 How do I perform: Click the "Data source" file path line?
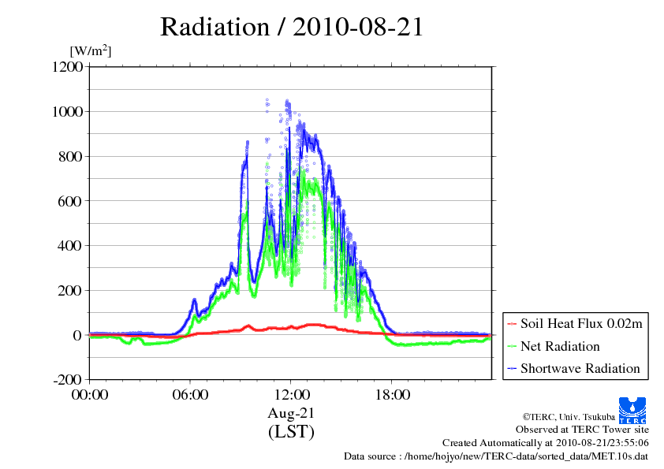[496, 456]
